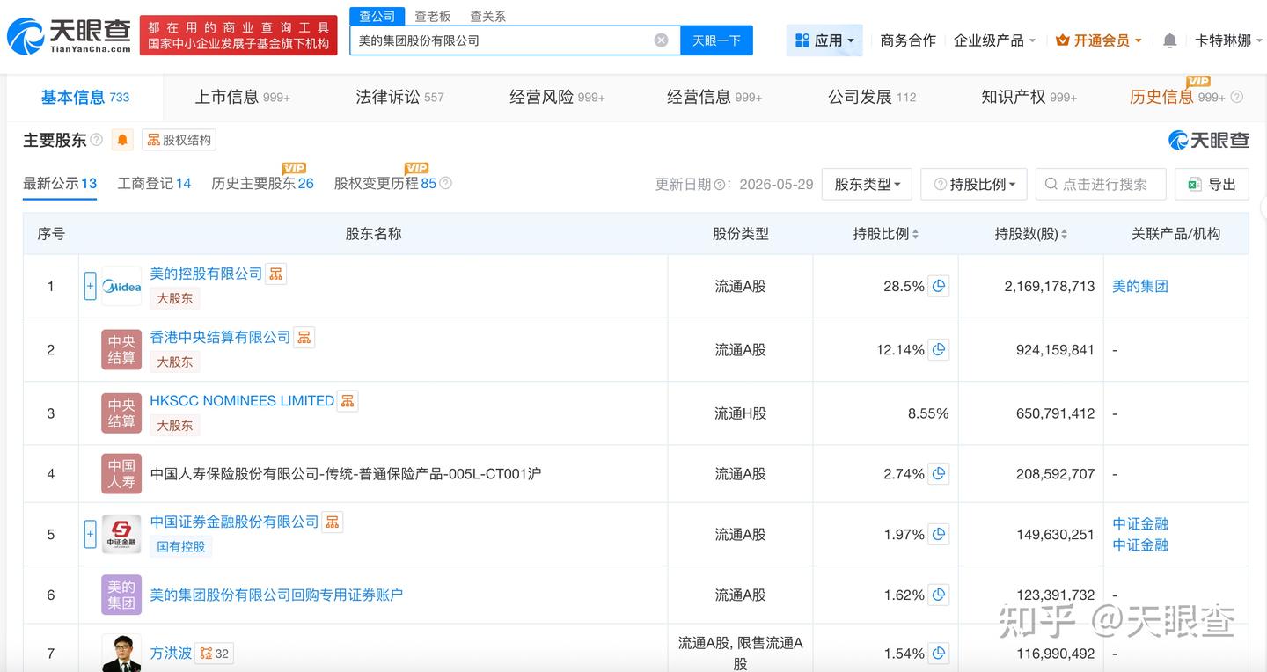Viewport: 1267px width, 672px height.
Task: Open the 卡特琳娜 user menu
Action: point(1228,40)
